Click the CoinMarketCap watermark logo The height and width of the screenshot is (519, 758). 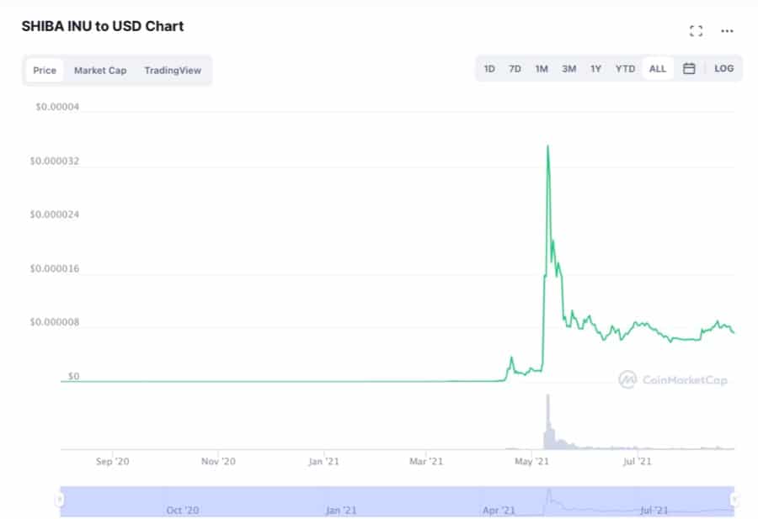(x=673, y=380)
